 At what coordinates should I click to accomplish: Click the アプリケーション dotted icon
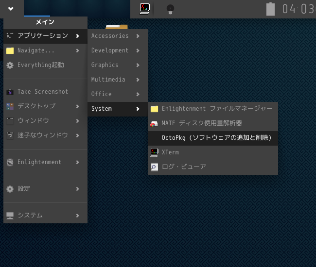pyautogui.click(x=10, y=35)
